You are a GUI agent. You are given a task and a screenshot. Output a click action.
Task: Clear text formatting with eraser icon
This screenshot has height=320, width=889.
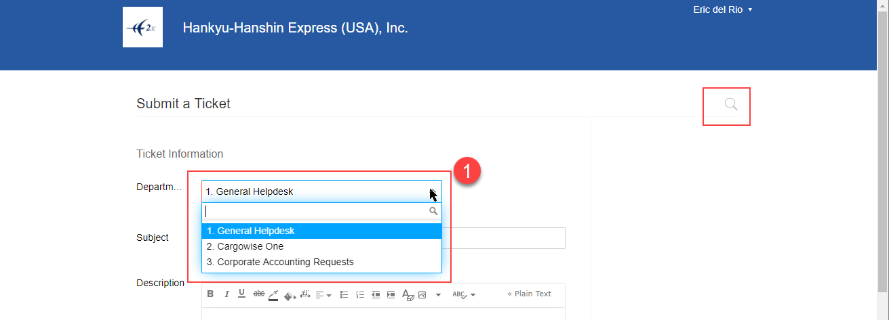tap(408, 295)
